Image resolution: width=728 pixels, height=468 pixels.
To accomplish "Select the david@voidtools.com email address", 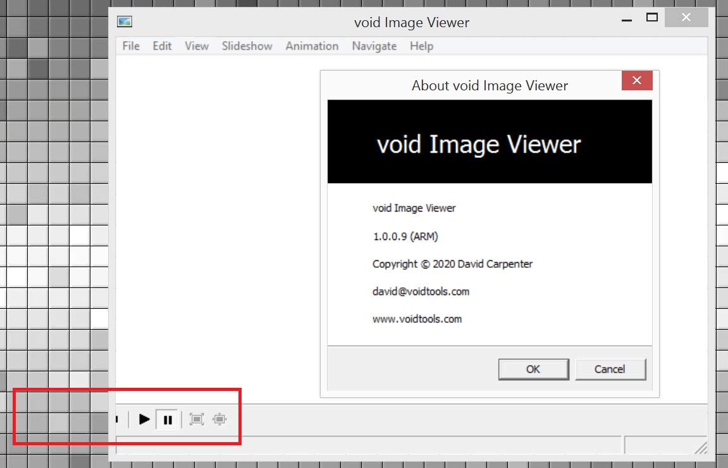I will [x=421, y=291].
